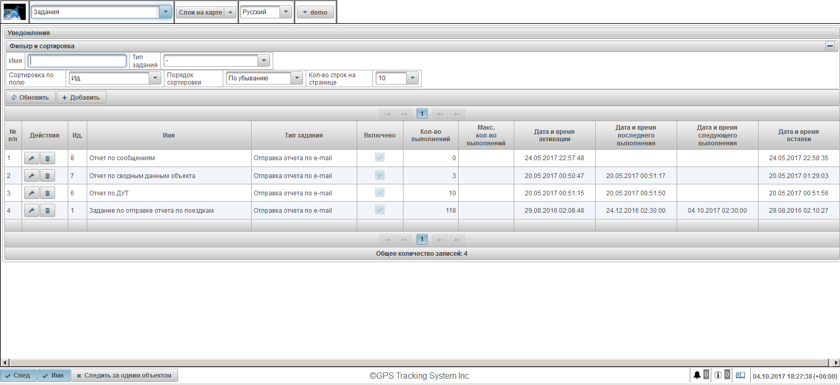
Task: Toggle 'Включено' checkbox for 'Отчет по ДУТ'
Action: tap(379, 192)
